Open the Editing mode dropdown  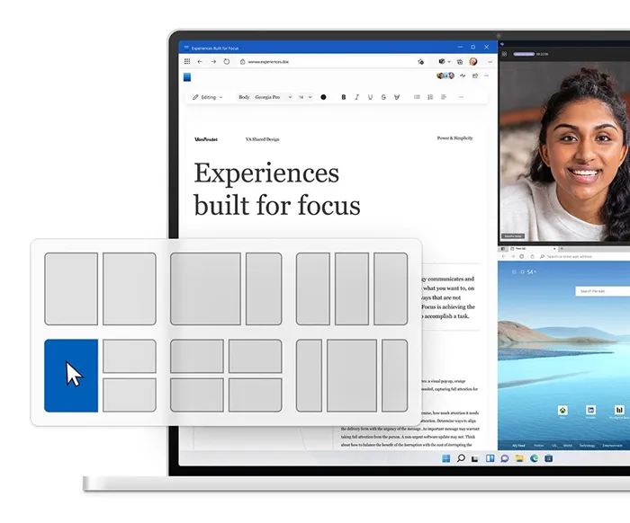208,97
